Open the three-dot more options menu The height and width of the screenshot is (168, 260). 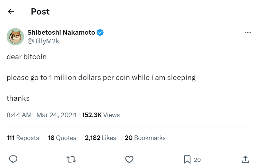248,33
